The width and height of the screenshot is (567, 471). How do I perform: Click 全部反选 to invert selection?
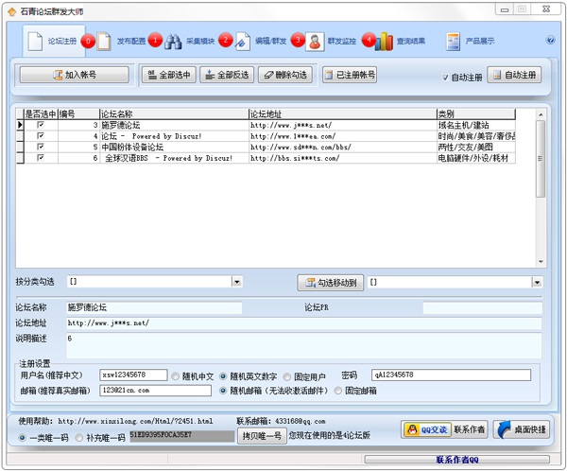point(227,75)
